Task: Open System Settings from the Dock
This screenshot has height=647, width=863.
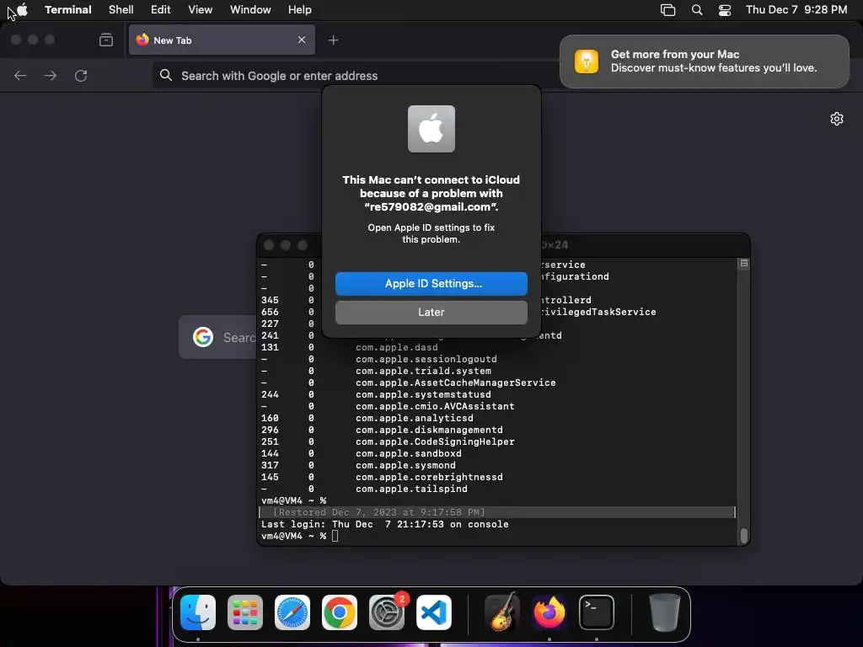Action: [386, 612]
